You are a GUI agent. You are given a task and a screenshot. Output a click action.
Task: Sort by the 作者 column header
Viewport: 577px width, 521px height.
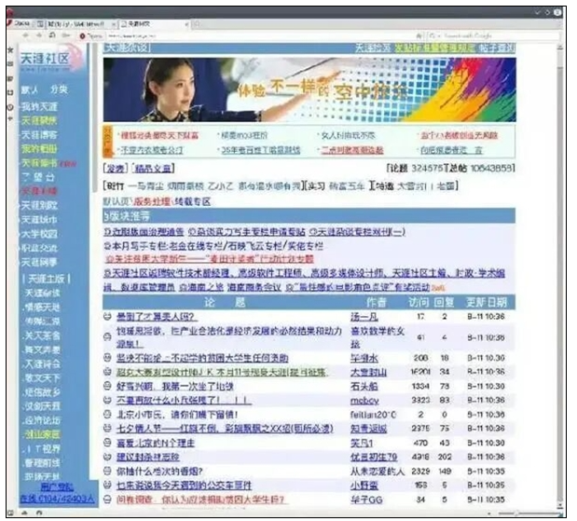376,303
